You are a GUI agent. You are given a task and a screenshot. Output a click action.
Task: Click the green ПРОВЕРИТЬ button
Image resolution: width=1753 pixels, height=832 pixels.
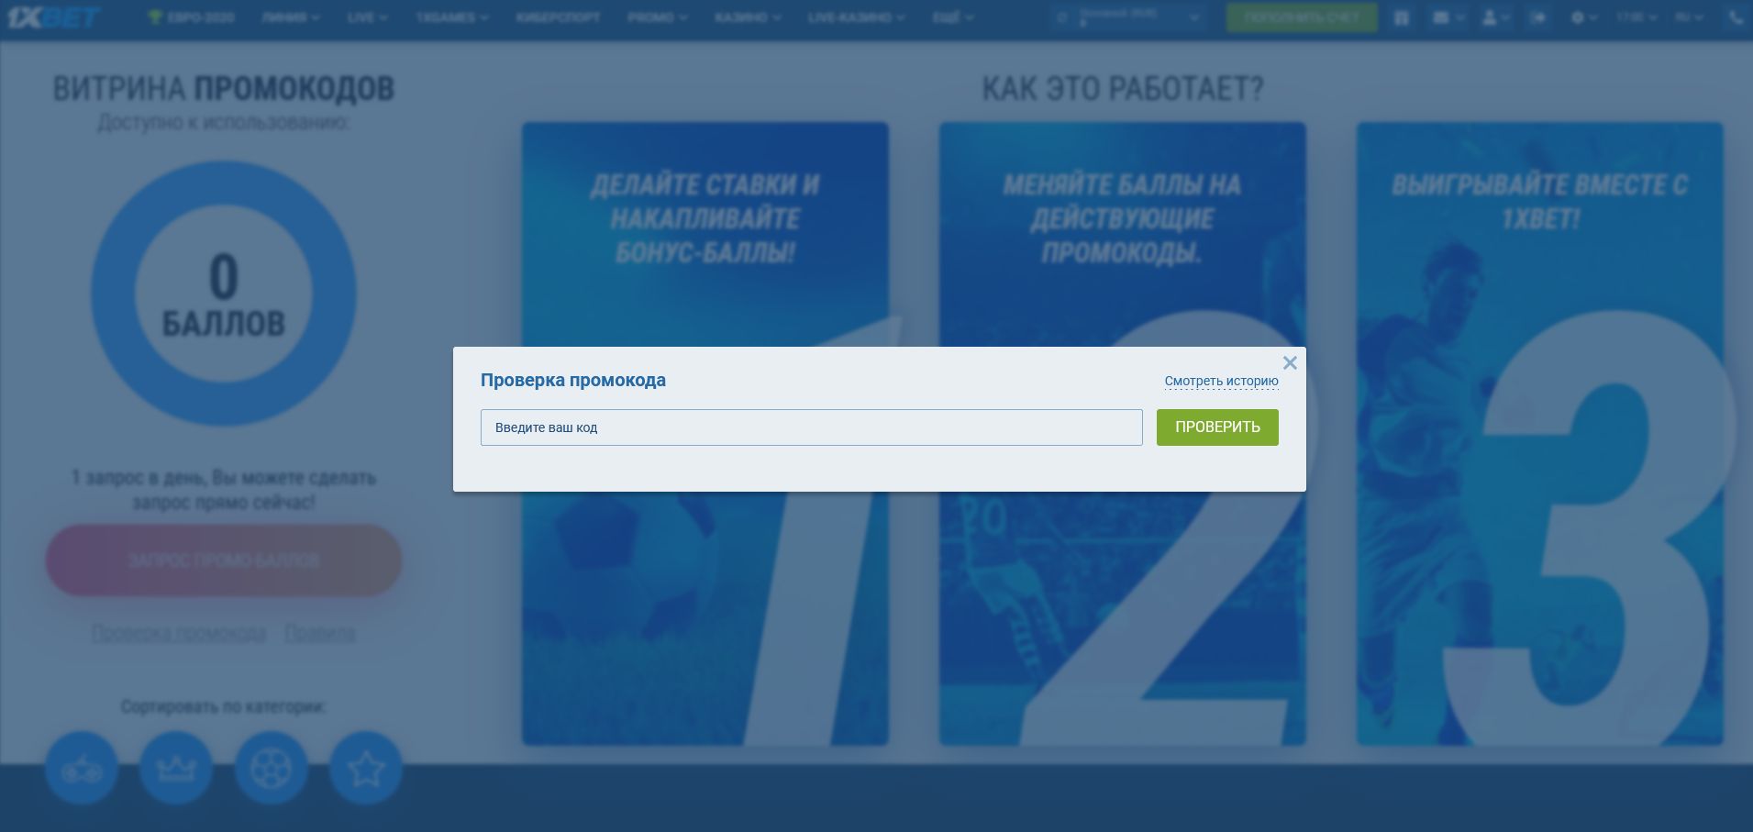[1217, 427]
